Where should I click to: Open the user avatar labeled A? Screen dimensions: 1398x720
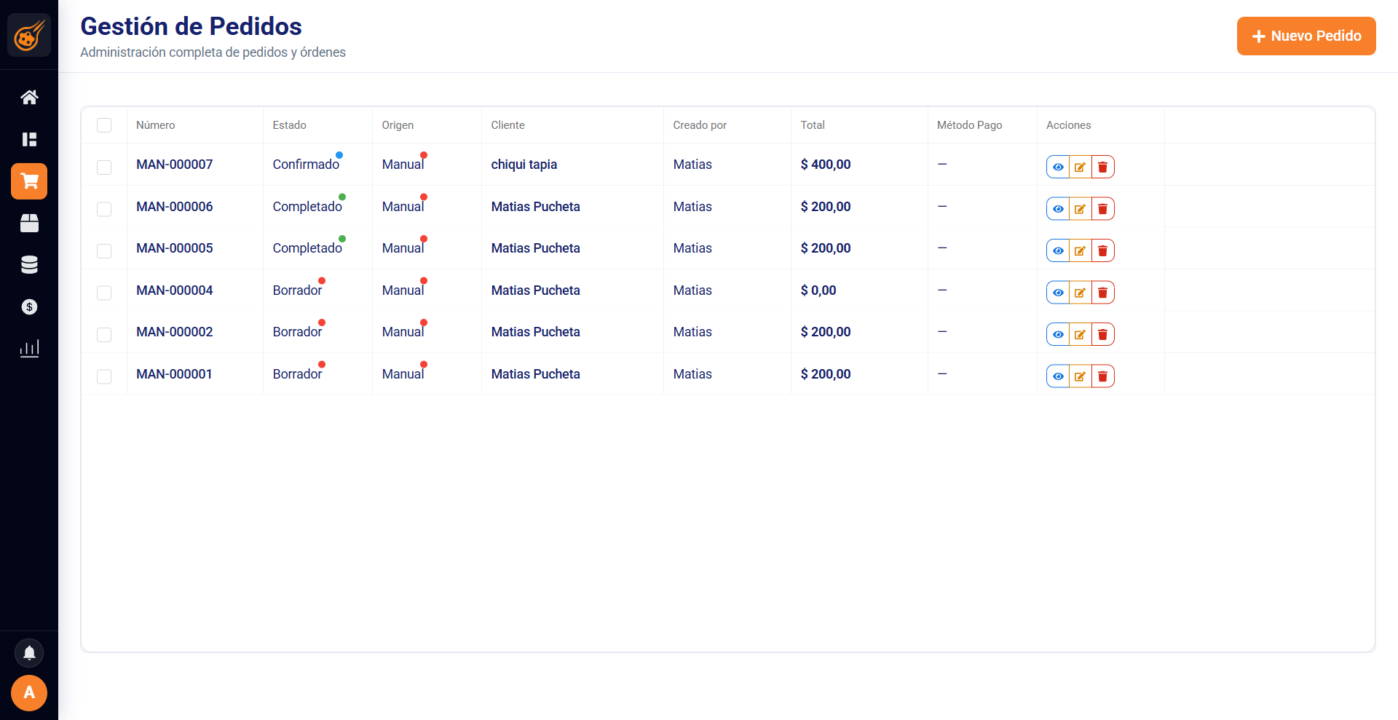click(29, 692)
